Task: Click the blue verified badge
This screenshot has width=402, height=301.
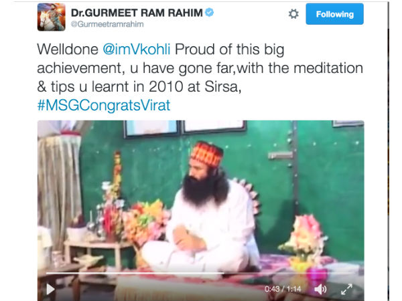Action: point(210,12)
